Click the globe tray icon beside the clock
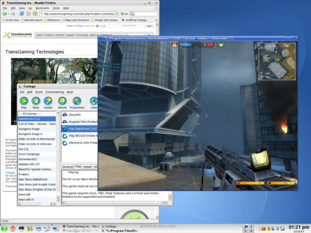 [282, 228]
